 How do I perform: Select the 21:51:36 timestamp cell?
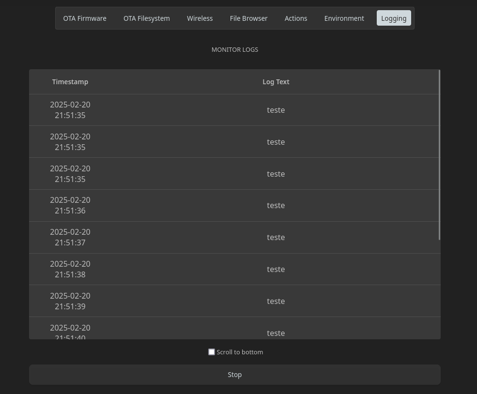pos(70,206)
